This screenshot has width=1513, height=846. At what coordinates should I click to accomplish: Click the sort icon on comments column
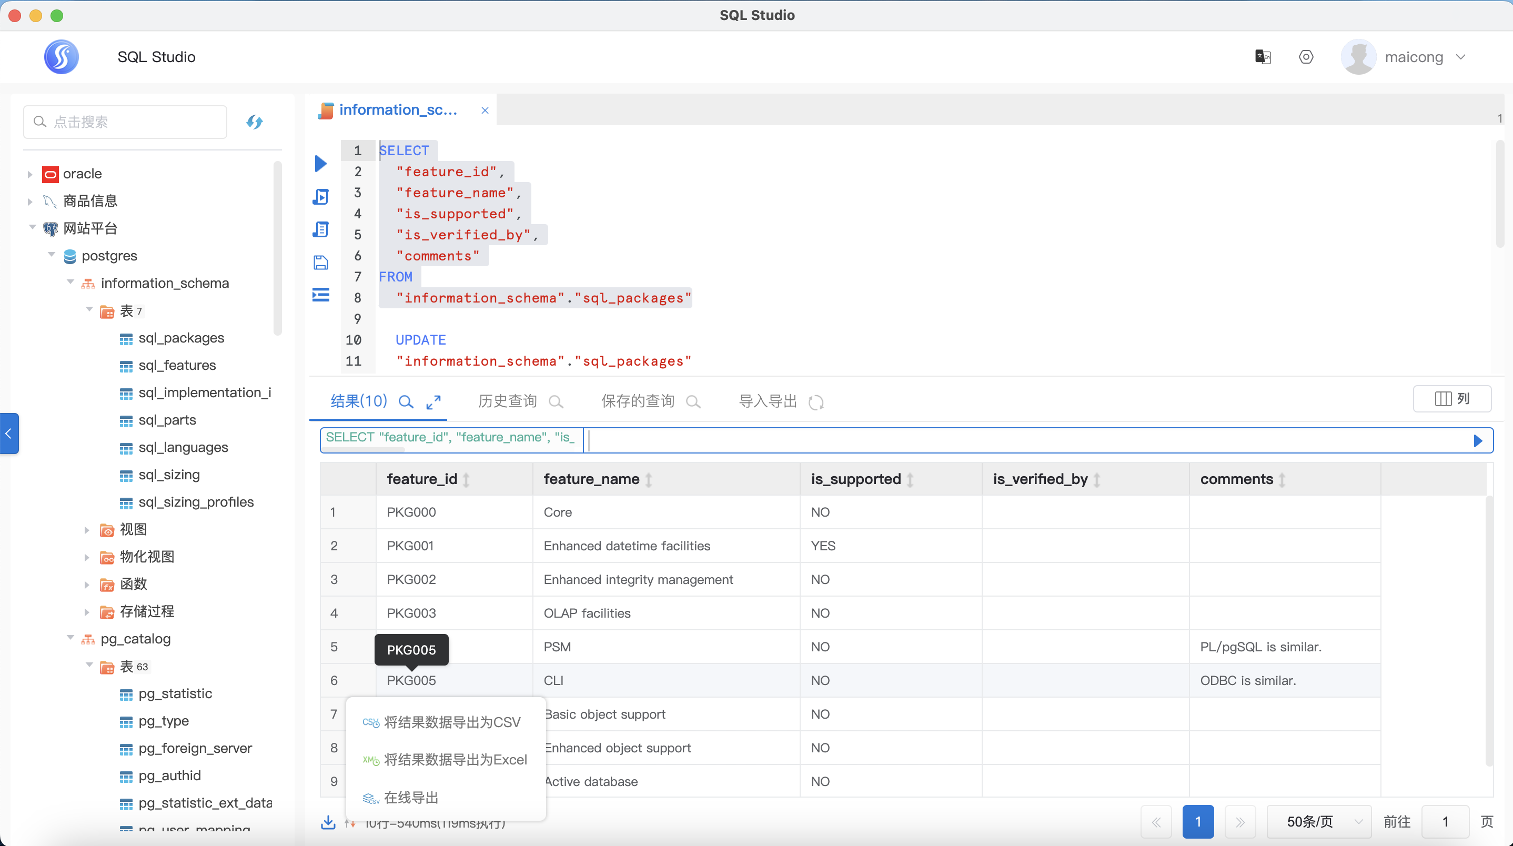coord(1283,480)
